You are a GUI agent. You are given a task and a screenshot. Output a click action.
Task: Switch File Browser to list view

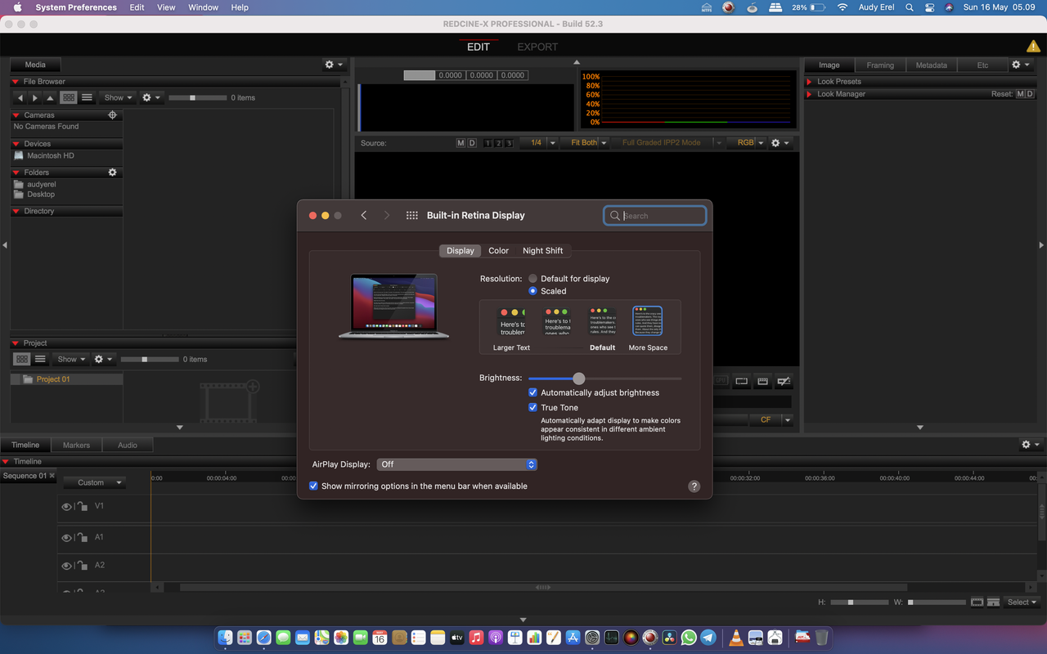coord(87,98)
